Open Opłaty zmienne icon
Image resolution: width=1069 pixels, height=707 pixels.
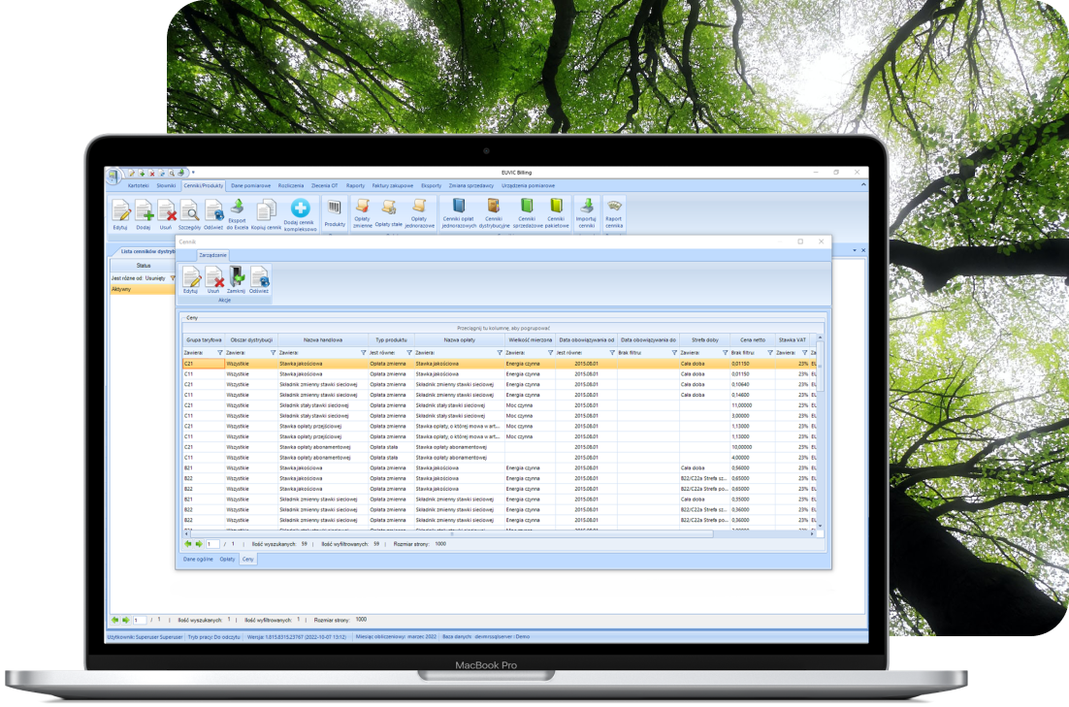tap(363, 206)
